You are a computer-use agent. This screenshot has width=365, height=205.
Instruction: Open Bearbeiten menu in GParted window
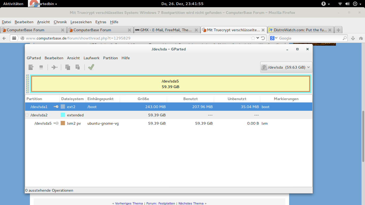[54, 58]
